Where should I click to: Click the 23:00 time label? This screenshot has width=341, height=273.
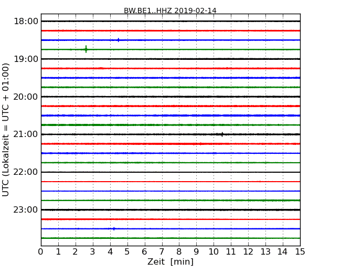pyautogui.click(x=26, y=209)
